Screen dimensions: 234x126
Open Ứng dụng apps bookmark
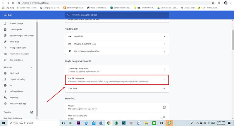coord(8,8)
